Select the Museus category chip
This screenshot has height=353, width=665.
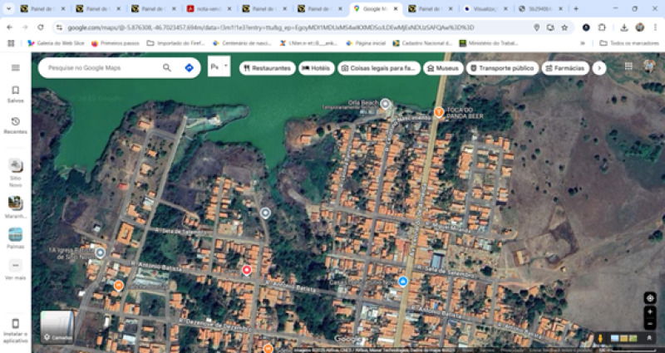point(443,68)
